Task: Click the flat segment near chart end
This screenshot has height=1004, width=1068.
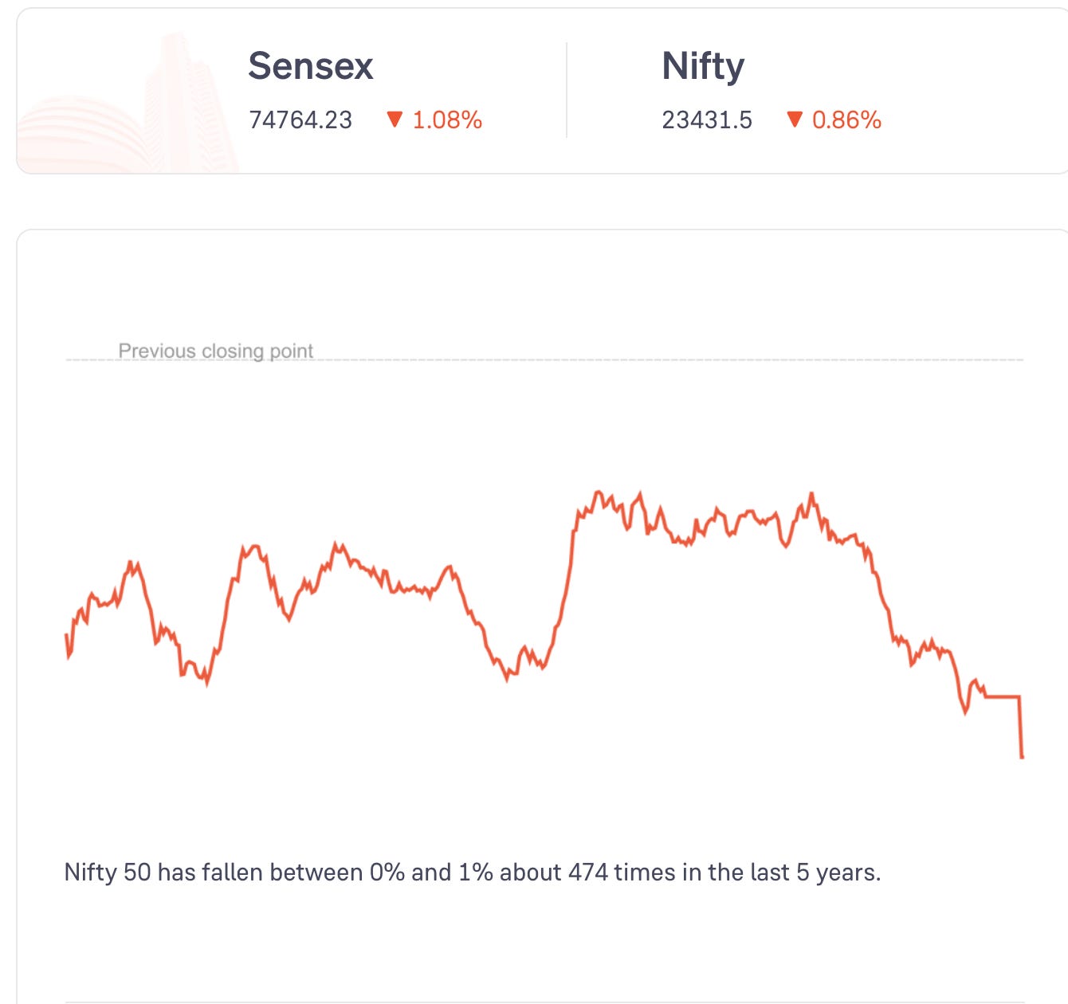Action: coord(1003,696)
